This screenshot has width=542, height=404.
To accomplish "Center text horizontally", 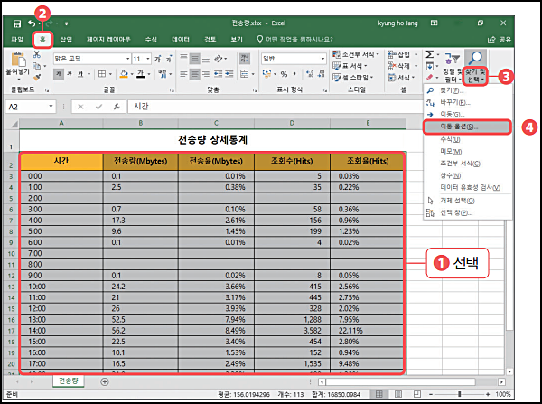I will [x=194, y=74].
